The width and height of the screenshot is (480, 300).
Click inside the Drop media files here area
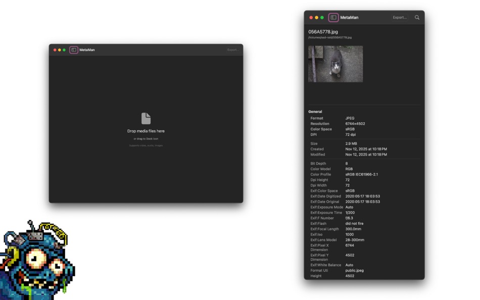click(x=146, y=130)
